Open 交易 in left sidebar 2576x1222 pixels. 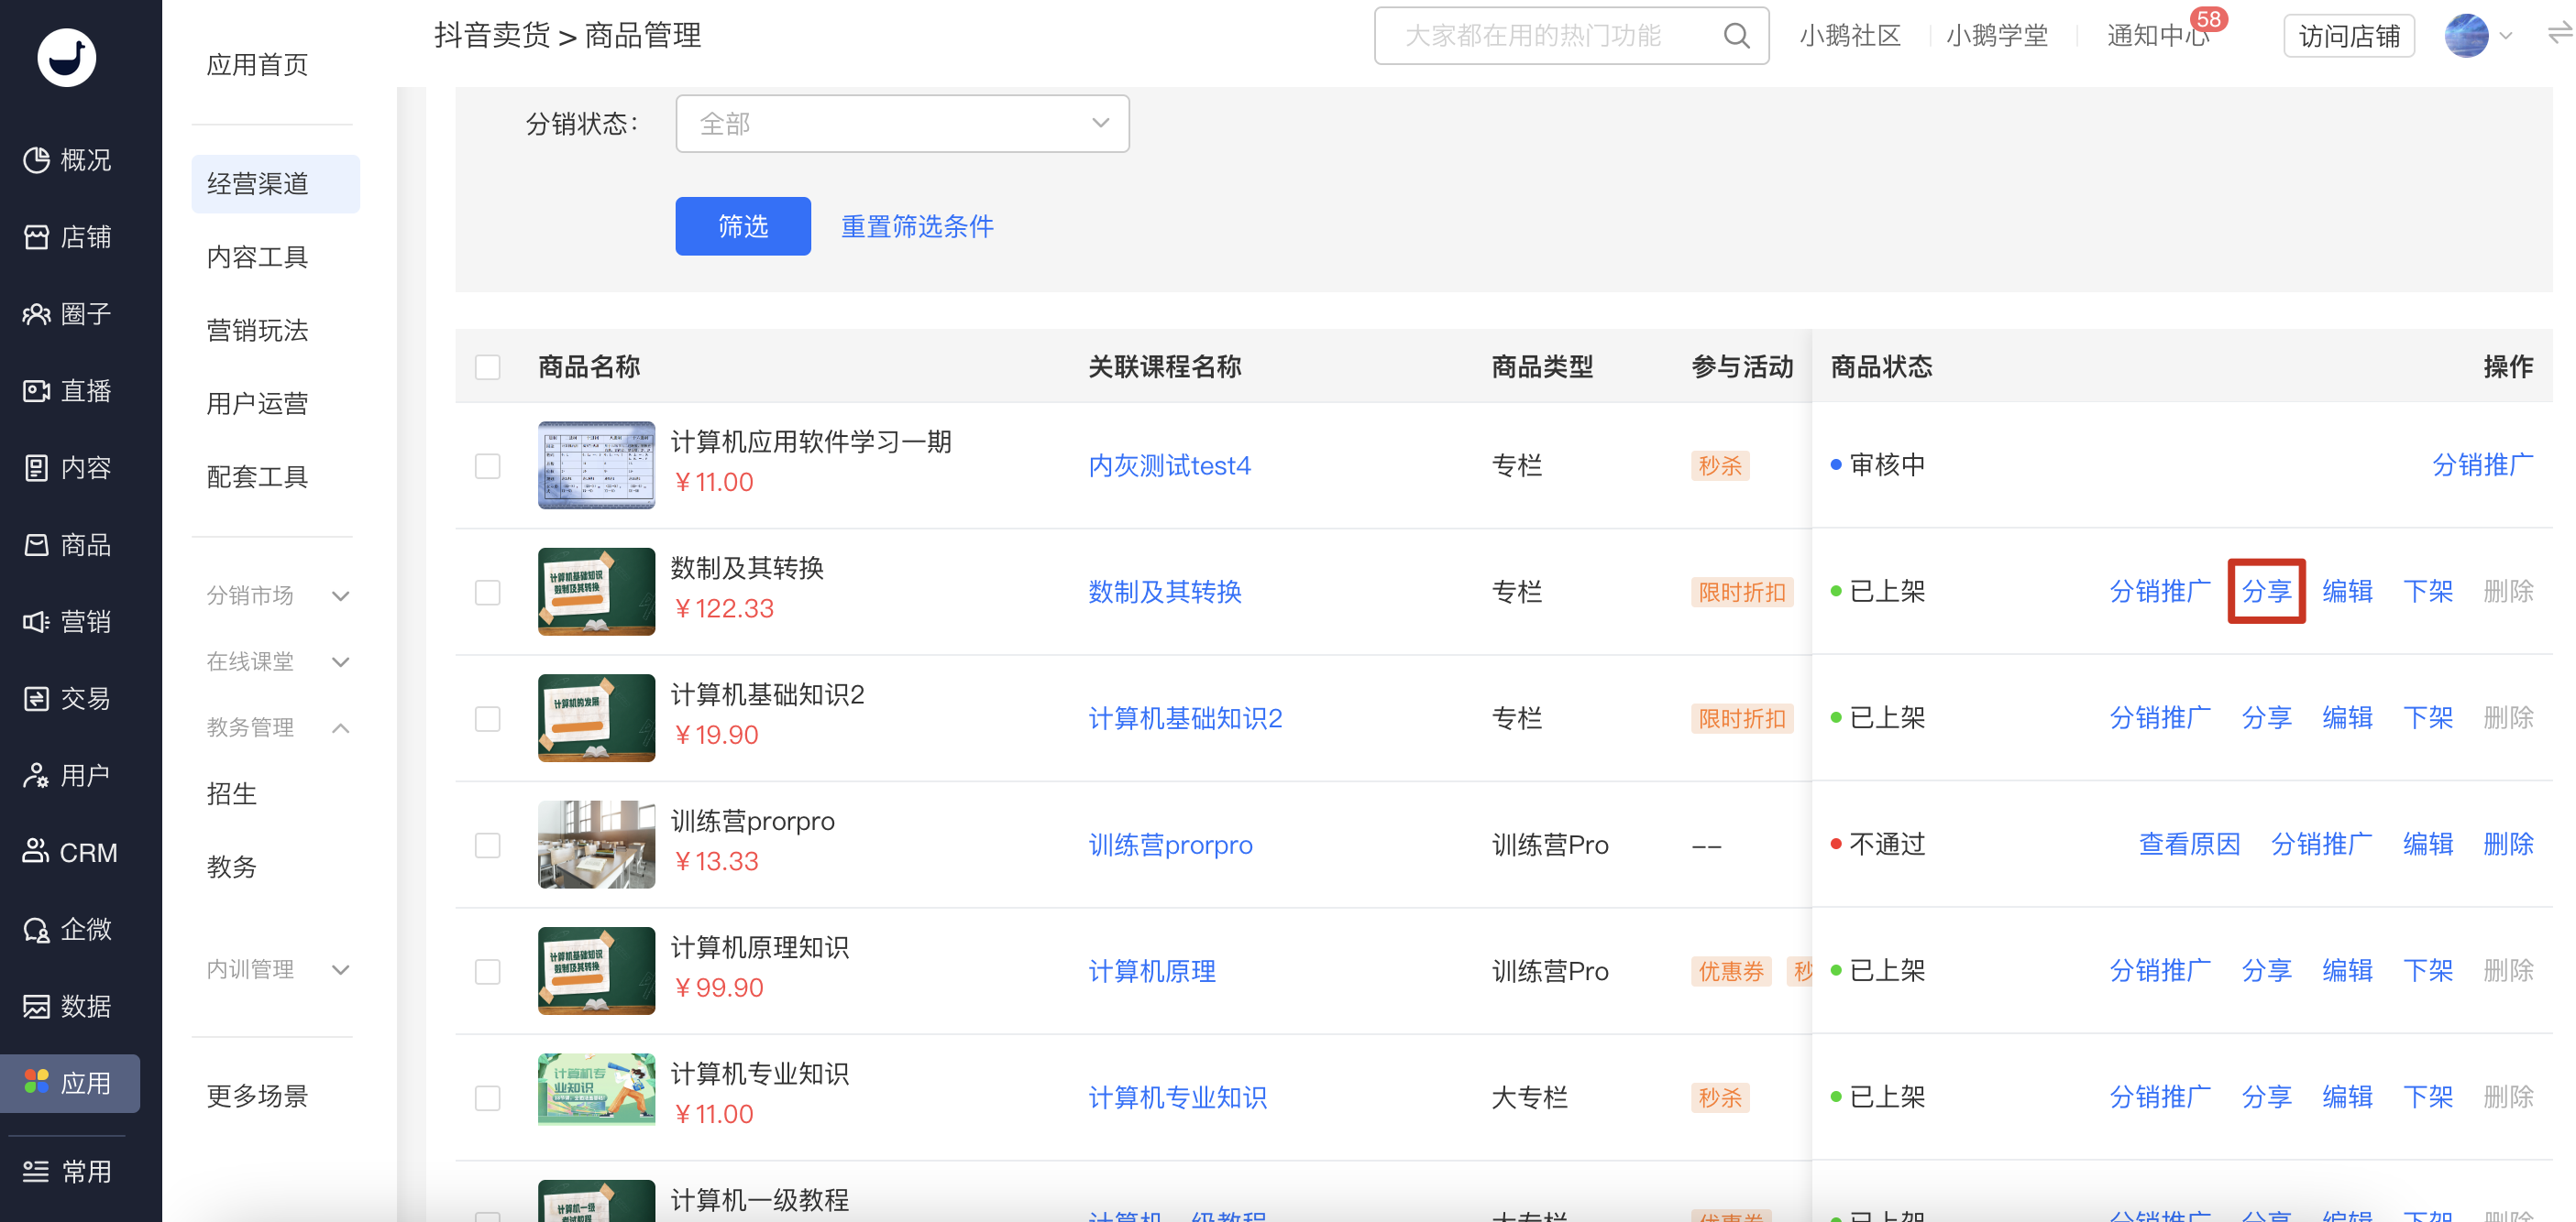pyautogui.click(x=67, y=698)
